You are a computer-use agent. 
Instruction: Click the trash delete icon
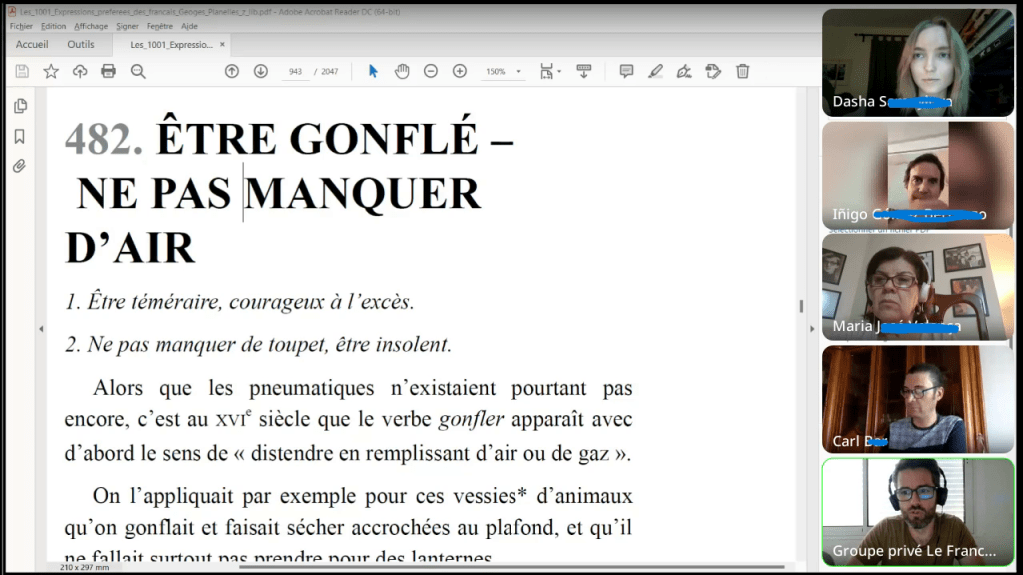742,71
